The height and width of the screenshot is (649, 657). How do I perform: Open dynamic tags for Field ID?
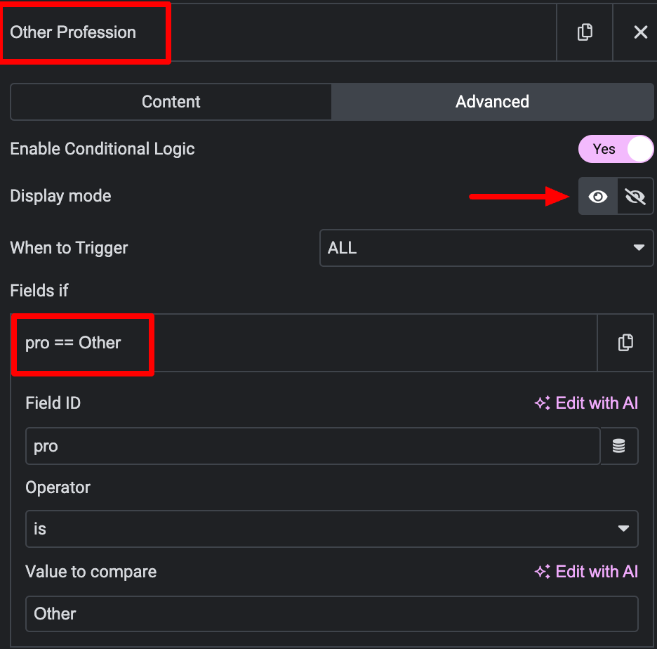pos(619,446)
